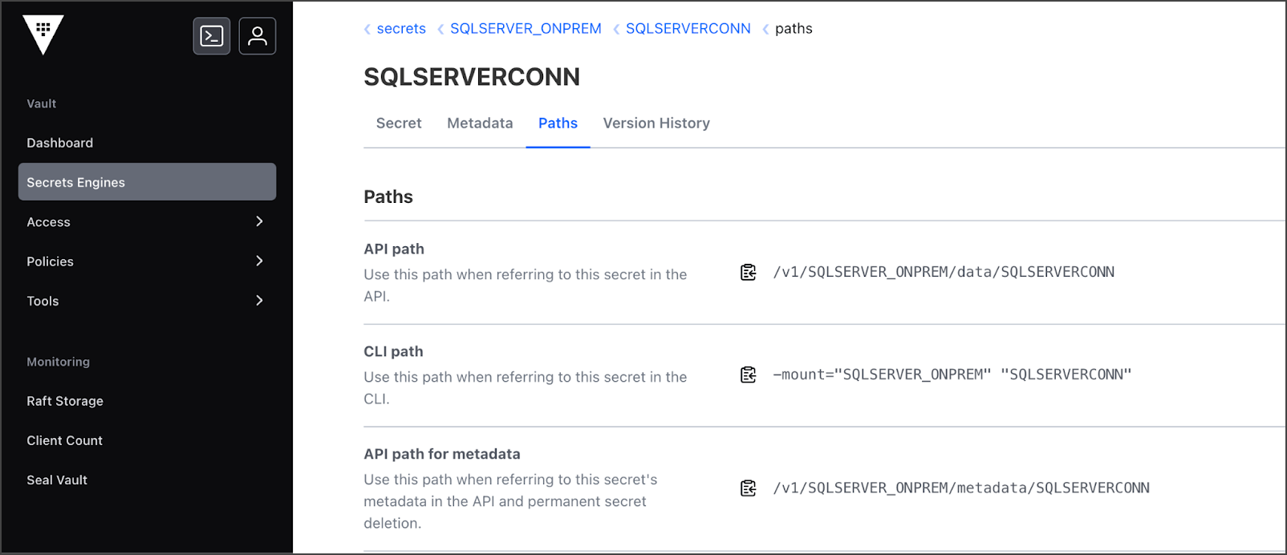This screenshot has width=1287, height=555.
Task: Select Secrets Engines in sidebar
Action: (x=76, y=182)
